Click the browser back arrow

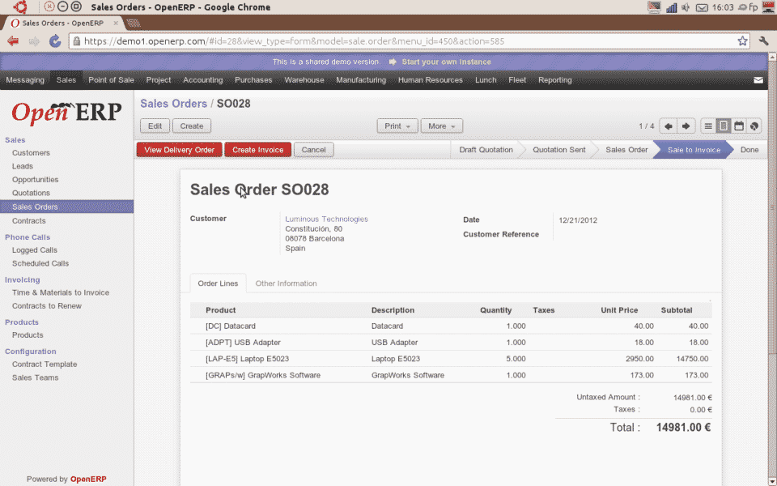(13, 41)
